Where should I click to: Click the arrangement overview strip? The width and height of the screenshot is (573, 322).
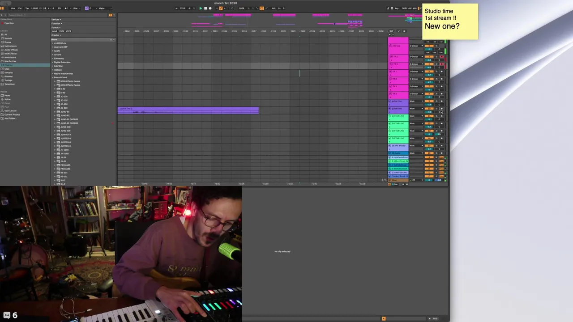(x=269, y=20)
